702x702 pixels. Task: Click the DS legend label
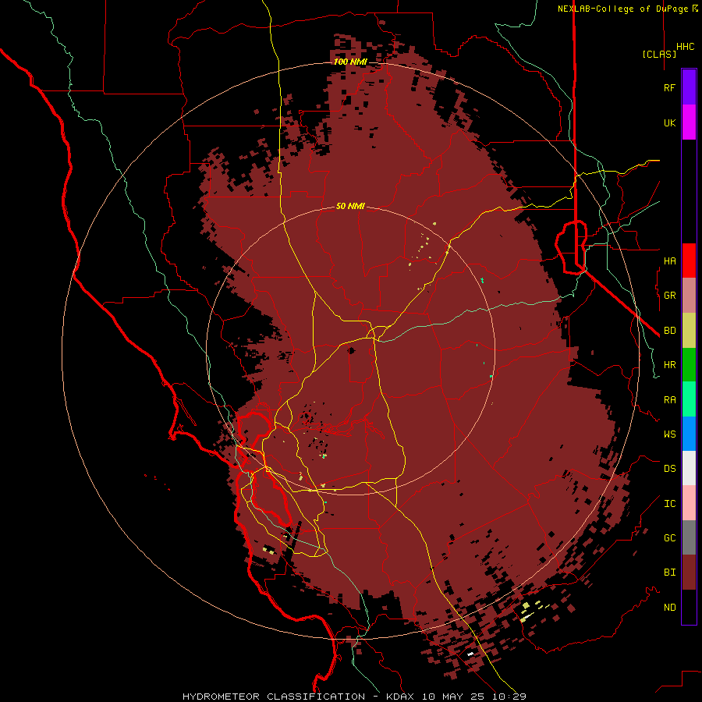coord(669,468)
